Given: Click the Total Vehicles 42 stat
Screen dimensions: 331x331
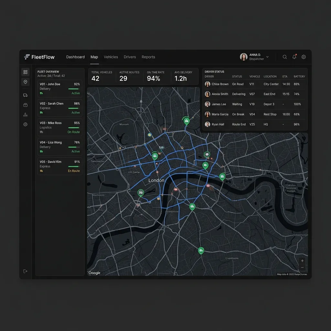Looking at the screenshot, I should pyautogui.click(x=102, y=76).
